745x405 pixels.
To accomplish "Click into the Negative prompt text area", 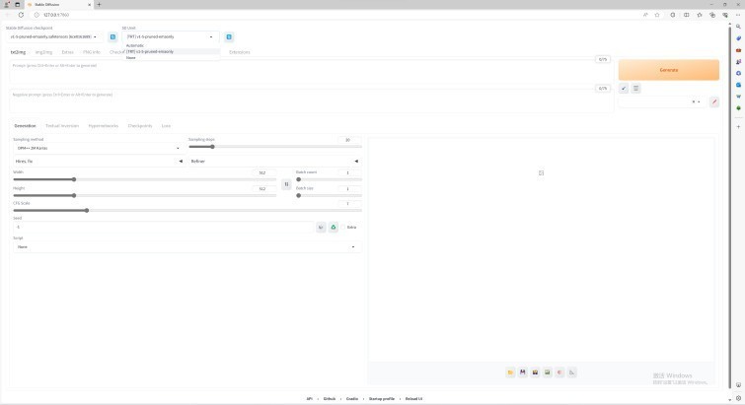I will 311,101.
